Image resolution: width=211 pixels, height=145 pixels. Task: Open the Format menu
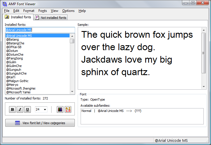coord(29,11)
